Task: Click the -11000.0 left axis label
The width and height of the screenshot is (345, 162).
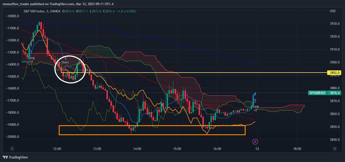Action: (12, 28)
